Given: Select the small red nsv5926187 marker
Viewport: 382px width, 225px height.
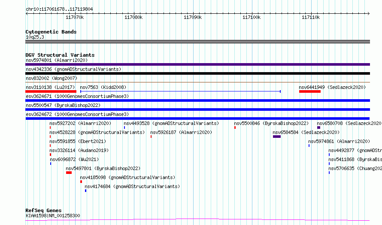Looking at the screenshot, I should 151,137.
